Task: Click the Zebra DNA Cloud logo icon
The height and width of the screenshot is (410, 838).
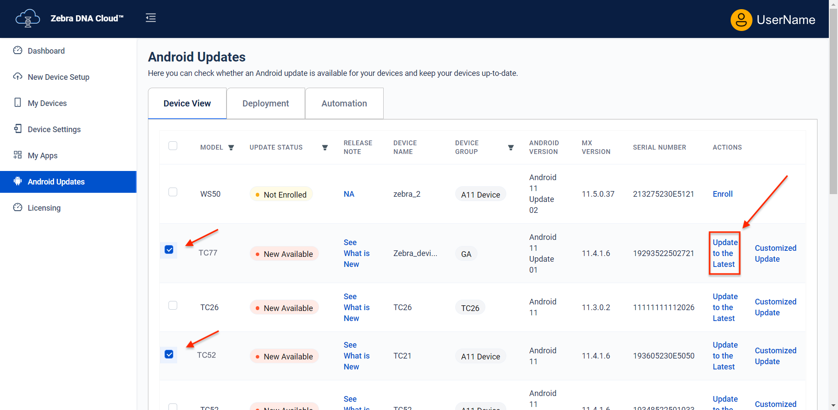Action: [27, 19]
